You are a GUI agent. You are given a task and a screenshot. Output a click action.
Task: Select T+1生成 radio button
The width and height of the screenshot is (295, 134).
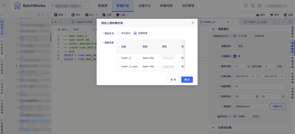point(235,36)
